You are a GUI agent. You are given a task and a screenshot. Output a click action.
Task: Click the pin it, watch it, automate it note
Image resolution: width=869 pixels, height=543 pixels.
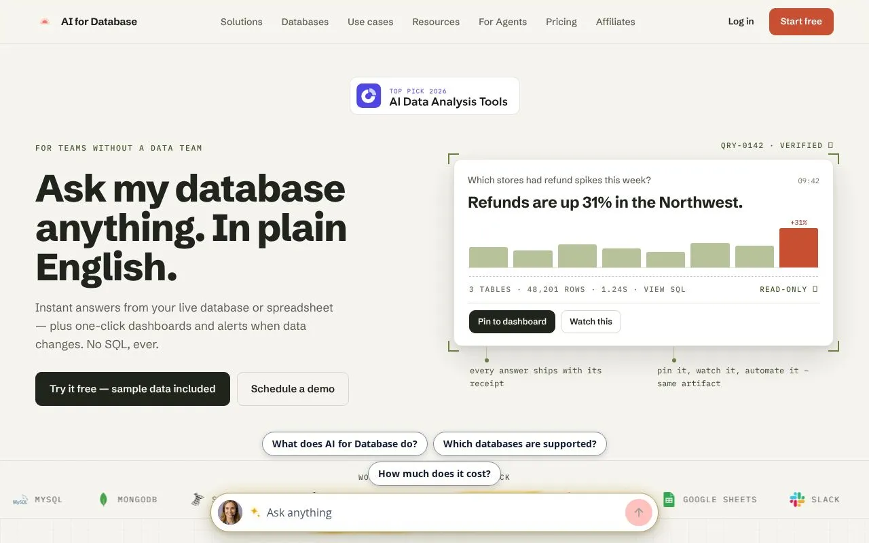tap(733, 377)
